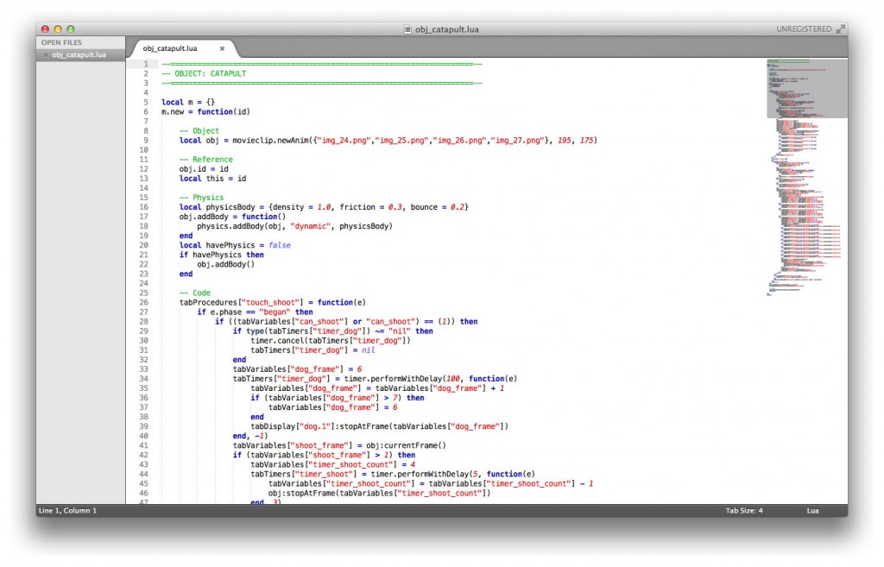Remove obj_catapult.lua from Open Files list

45,54
